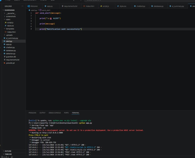Click the file icon beside yolov8n.pt

point(4,63)
